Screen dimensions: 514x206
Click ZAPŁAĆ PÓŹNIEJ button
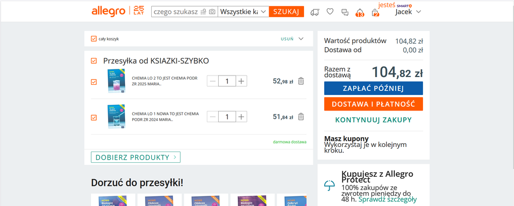click(374, 88)
